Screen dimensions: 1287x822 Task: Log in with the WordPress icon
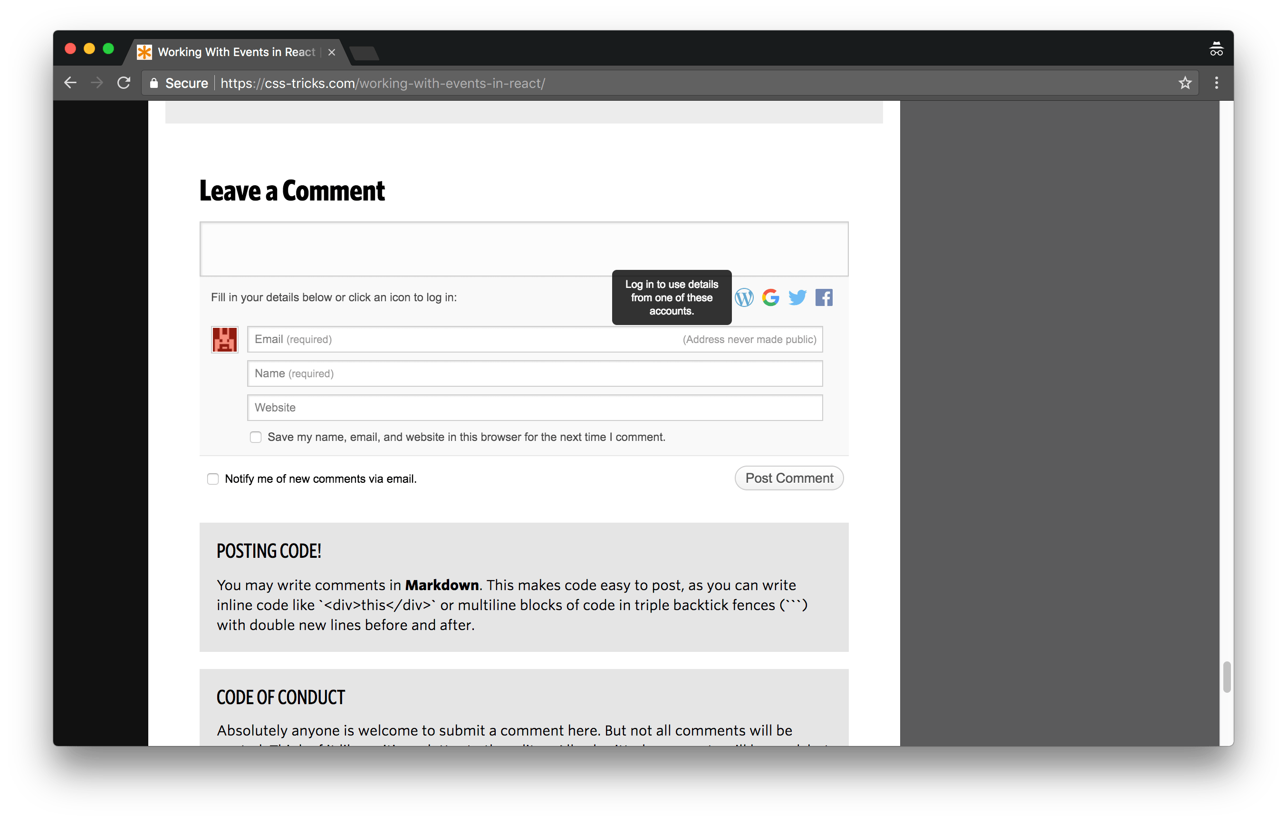tap(744, 298)
